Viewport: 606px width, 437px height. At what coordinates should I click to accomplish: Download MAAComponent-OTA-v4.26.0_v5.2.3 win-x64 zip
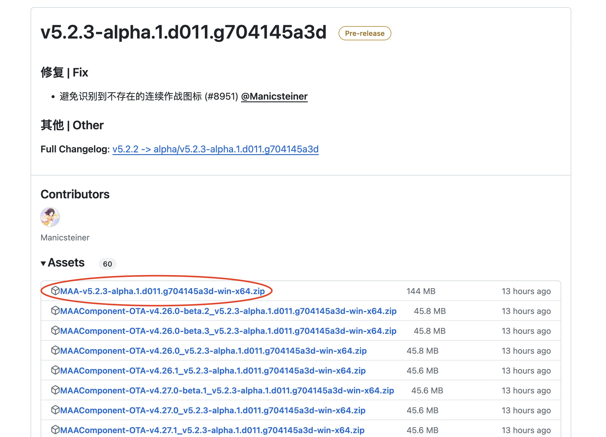pyautogui.click(x=213, y=351)
